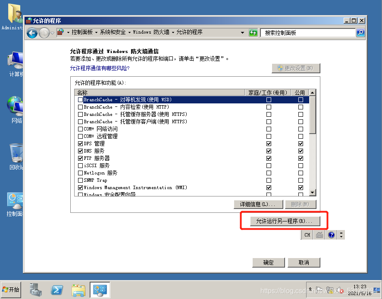Click 允许运行另一程序(R) button
The height and width of the screenshot is (299, 382).
pos(285,221)
